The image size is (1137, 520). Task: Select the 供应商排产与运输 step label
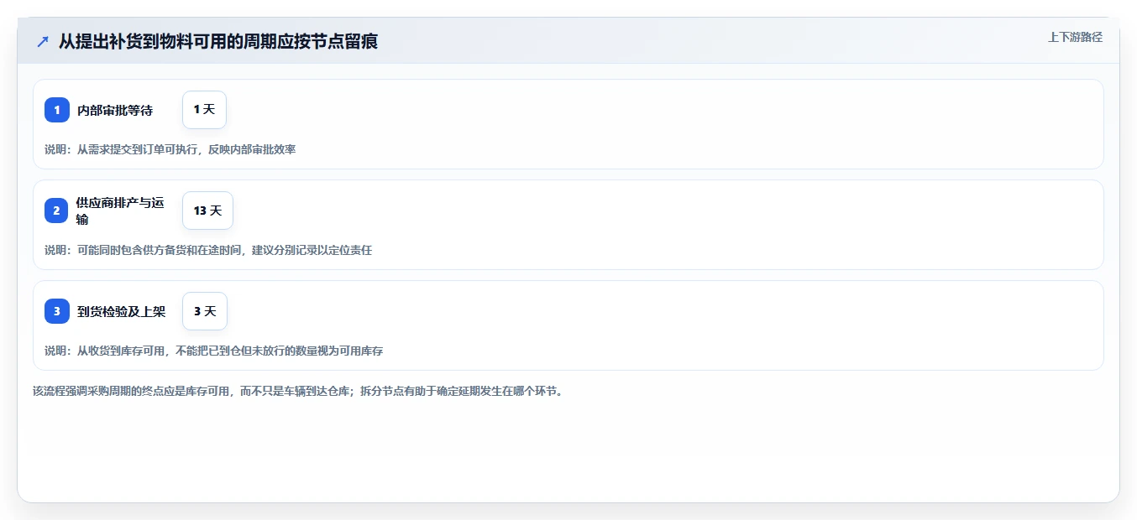[x=120, y=211]
